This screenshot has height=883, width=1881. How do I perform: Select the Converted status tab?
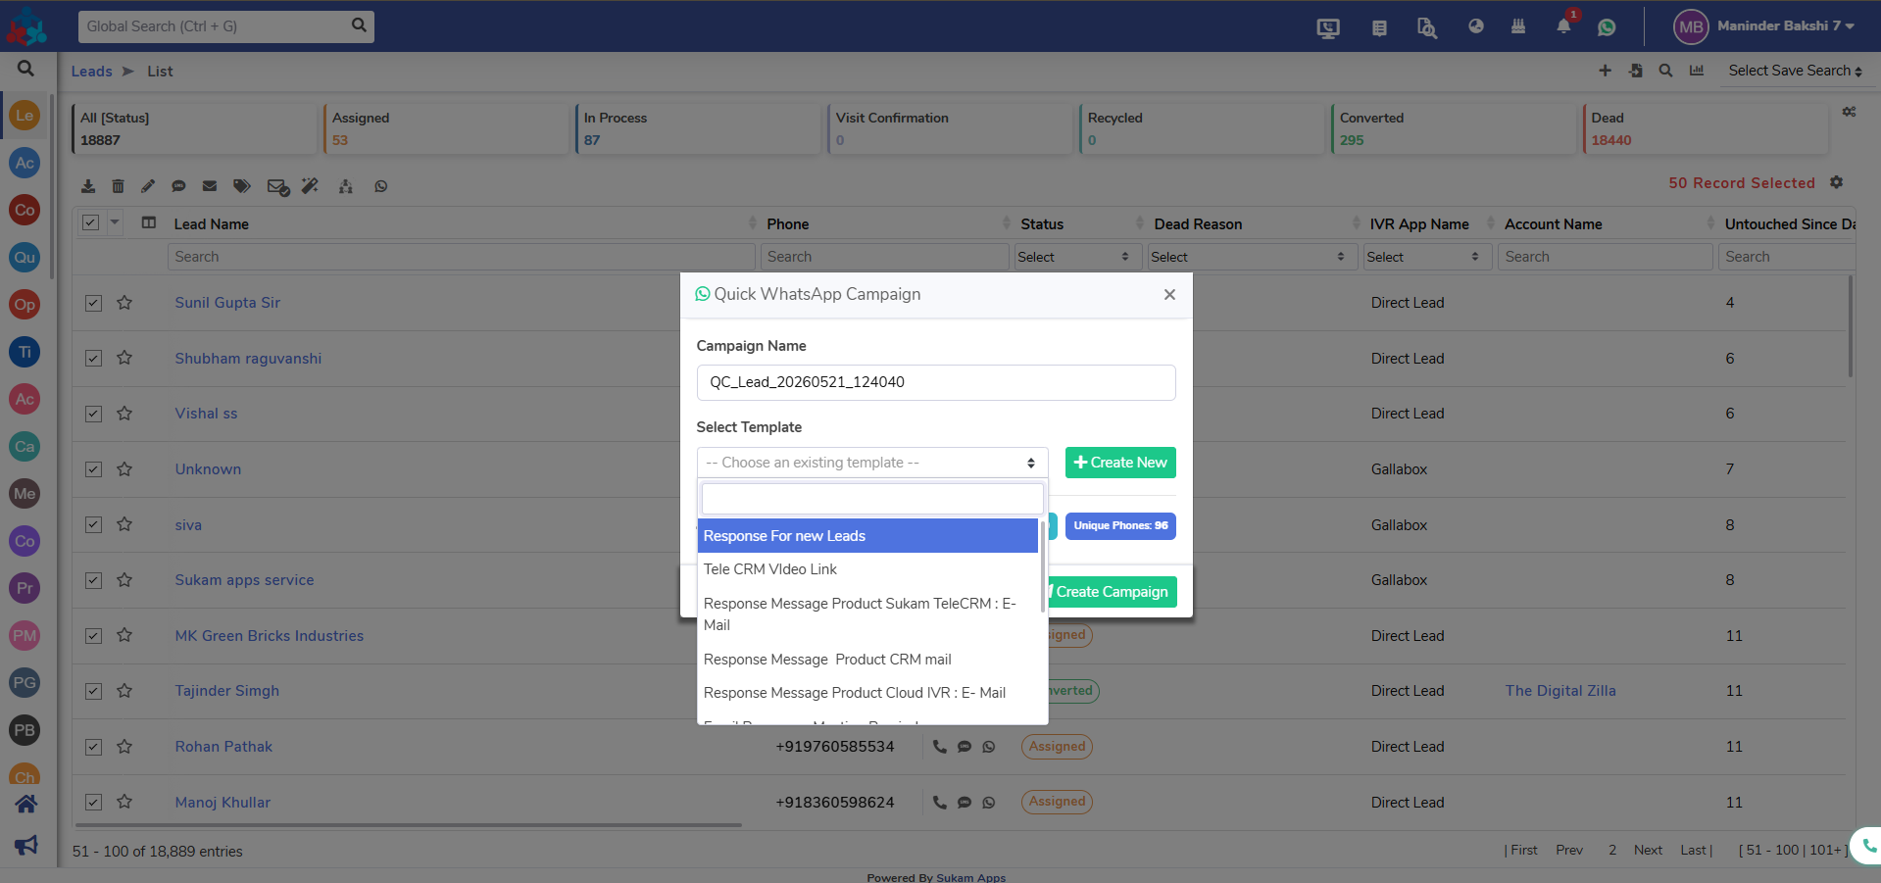coord(1453,128)
